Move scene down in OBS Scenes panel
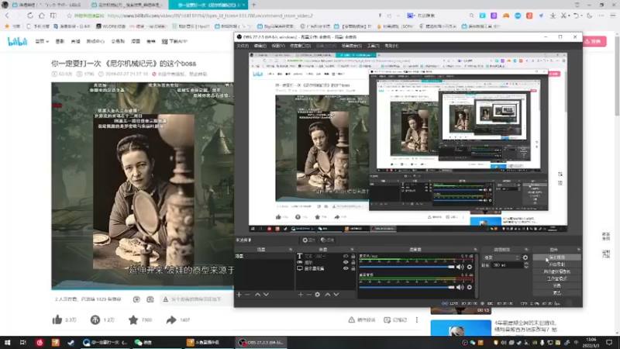Viewport: 620px width, 349px height. 266,295
